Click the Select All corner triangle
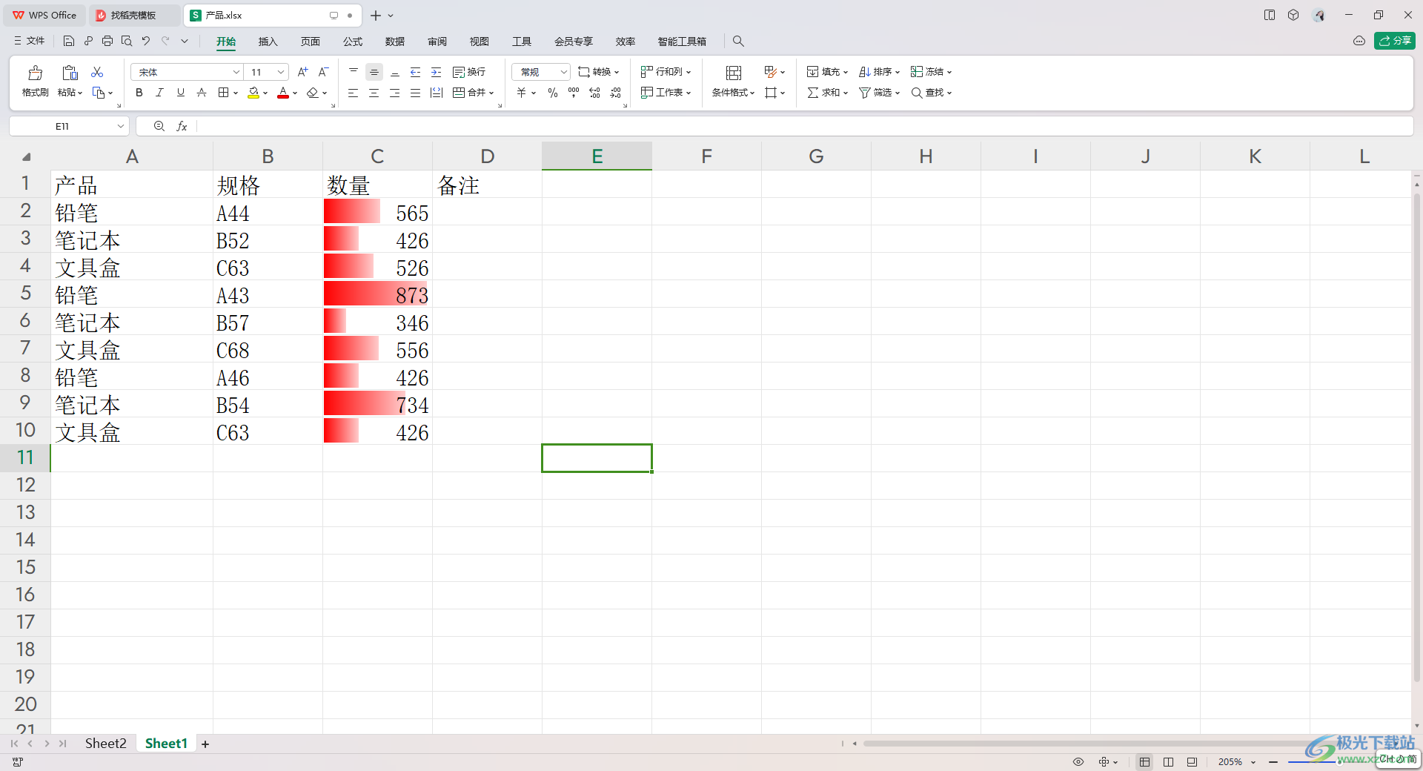The image size is (1423, 771). (27, 156)
